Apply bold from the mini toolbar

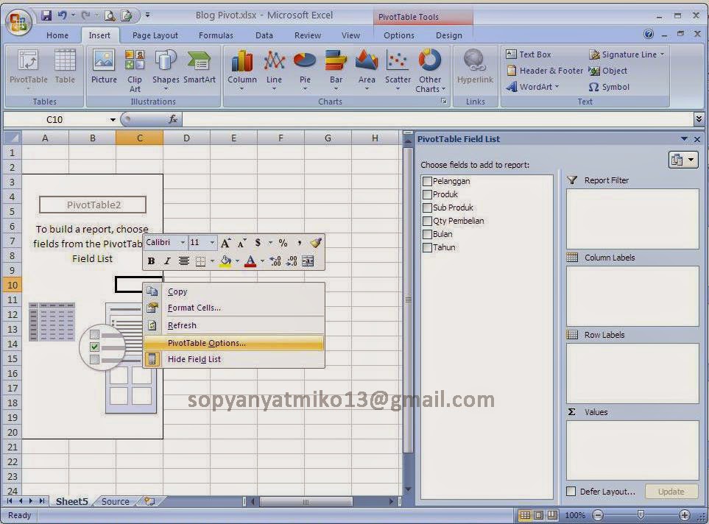(150, 261)
